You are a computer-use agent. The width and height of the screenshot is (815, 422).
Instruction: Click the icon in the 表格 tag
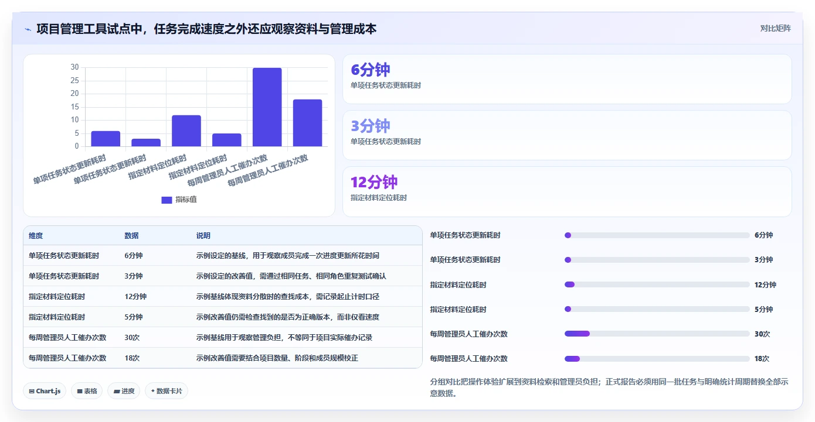point(80,391)
